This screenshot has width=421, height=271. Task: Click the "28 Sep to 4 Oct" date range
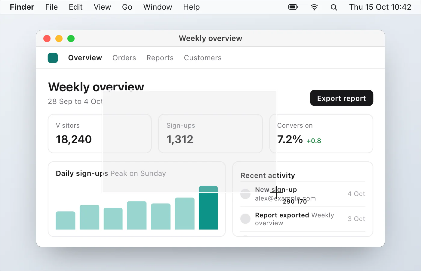(x=75, y=101)
